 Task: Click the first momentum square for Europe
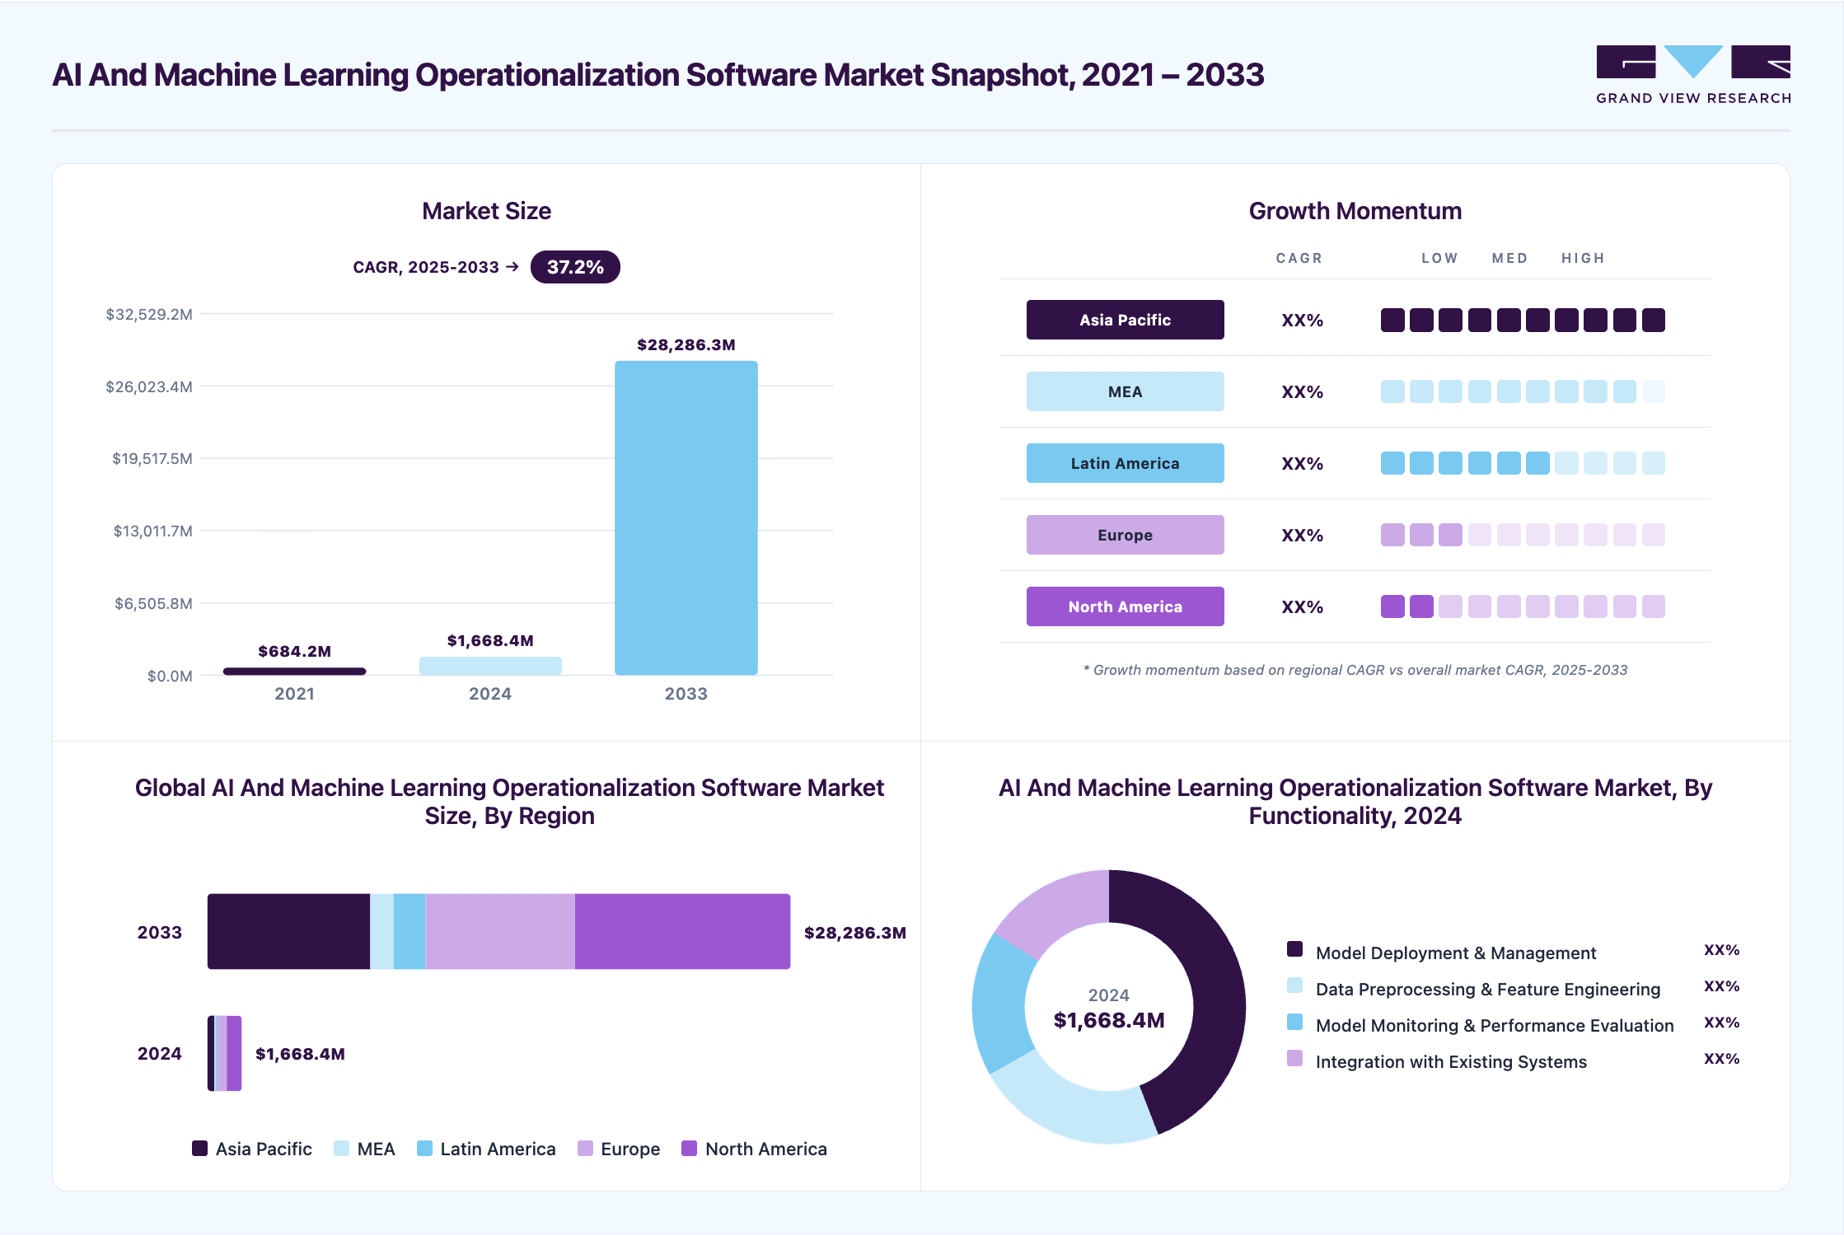tap(1392, 535)
